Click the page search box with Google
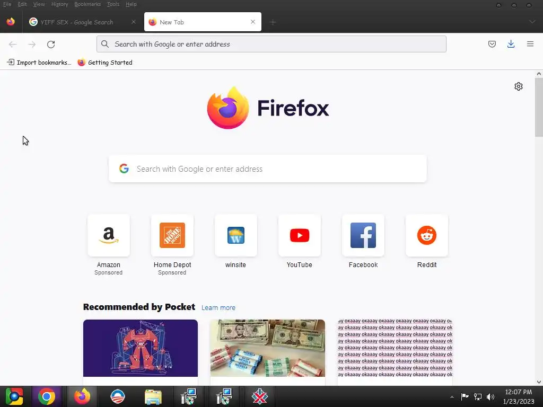The image size is (543, 407). tap(268, 169)
